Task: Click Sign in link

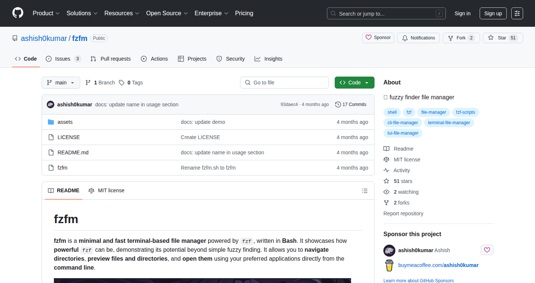Action: (463, 13)
